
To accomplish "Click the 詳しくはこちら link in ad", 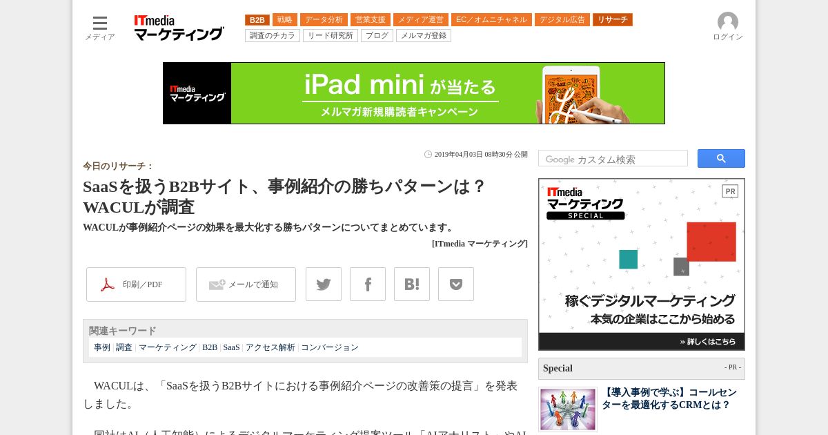I will pos(707,341).
